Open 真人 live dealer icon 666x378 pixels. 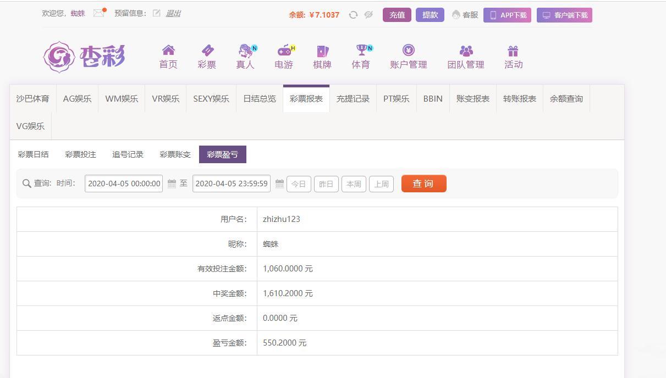pos(245,51)
